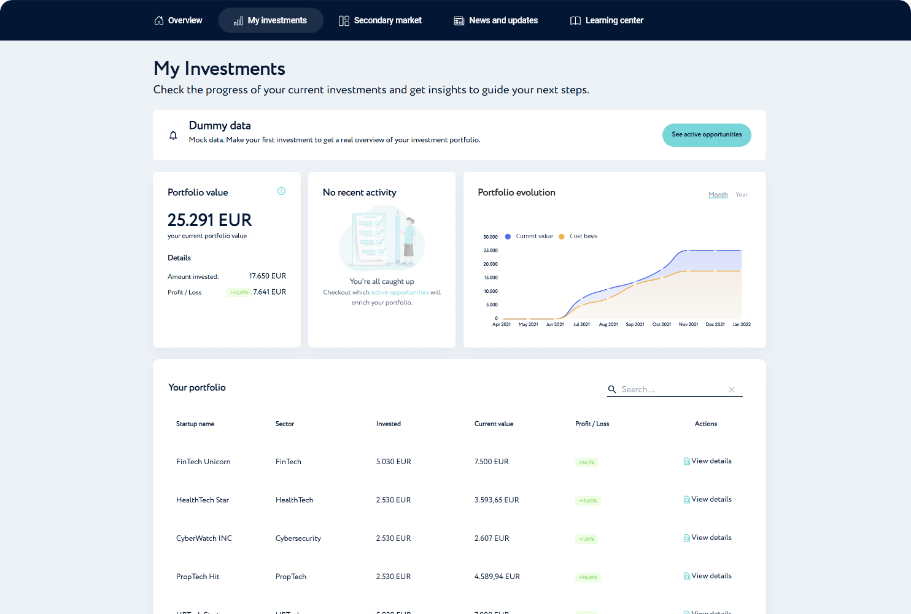Click the Invested column header
Image resolution: width=911 pixels, height=614 pixels.
pos(389,424)
